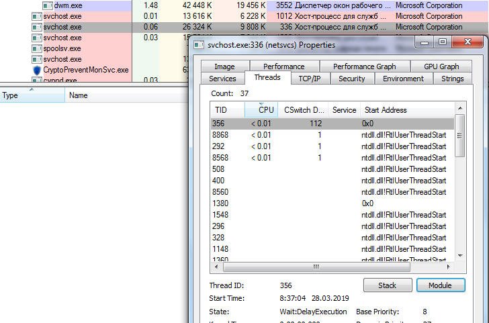Viewport: 489px width, 323px height.
Task: Sort threads by Service column
Action: click(345, 110)
